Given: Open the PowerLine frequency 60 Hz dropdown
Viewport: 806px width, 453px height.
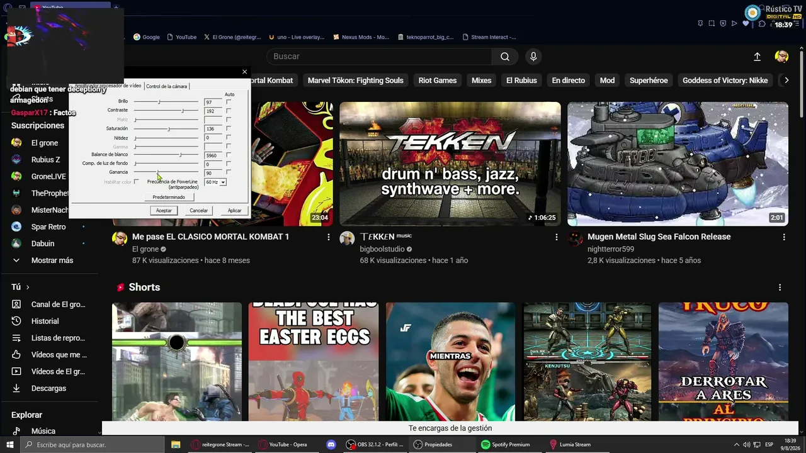Looking at the screenshot, I should tap(215, 182).
